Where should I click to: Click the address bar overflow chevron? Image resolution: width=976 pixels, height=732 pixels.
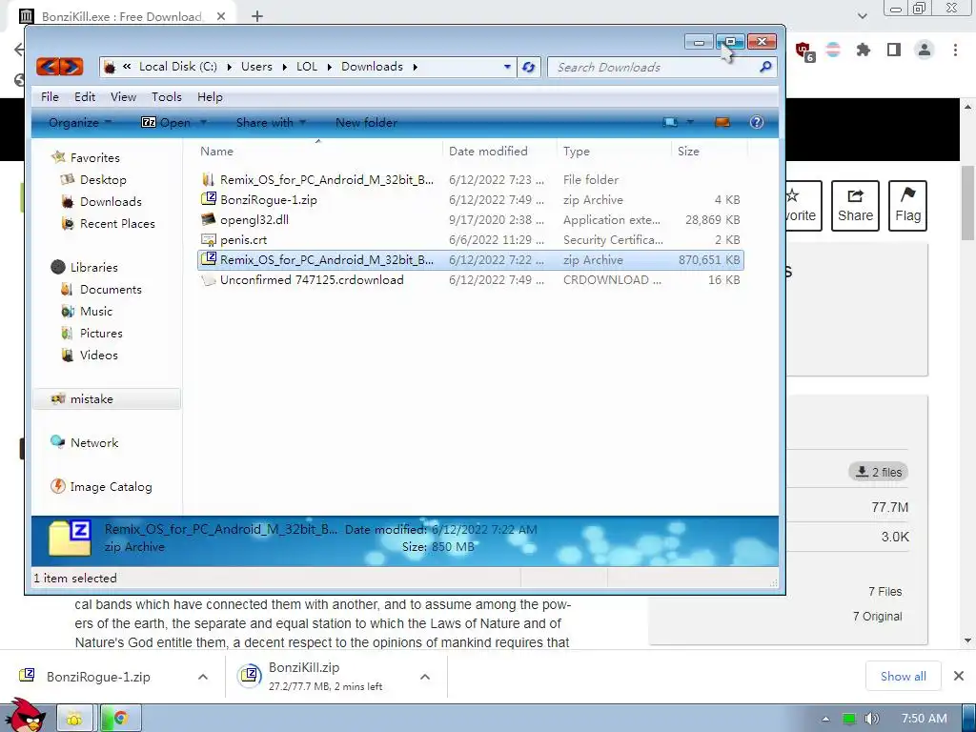click(x=127, y=66)
